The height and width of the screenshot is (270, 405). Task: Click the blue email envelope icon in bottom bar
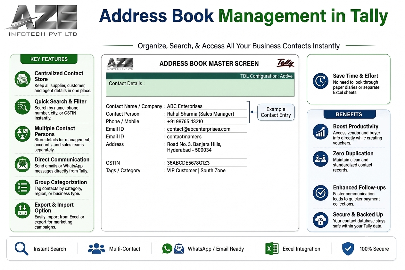pyautogui.click(x=179, y=249)
